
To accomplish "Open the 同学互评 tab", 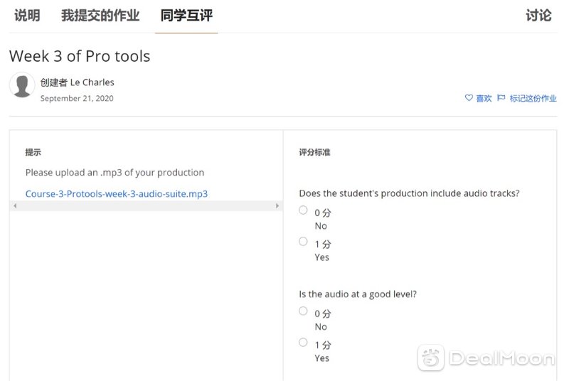I will [x=186, y=16].
